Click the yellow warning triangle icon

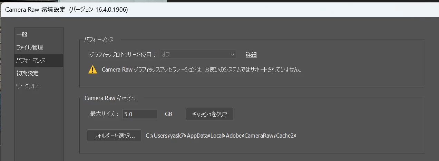[x=92, y=69]
